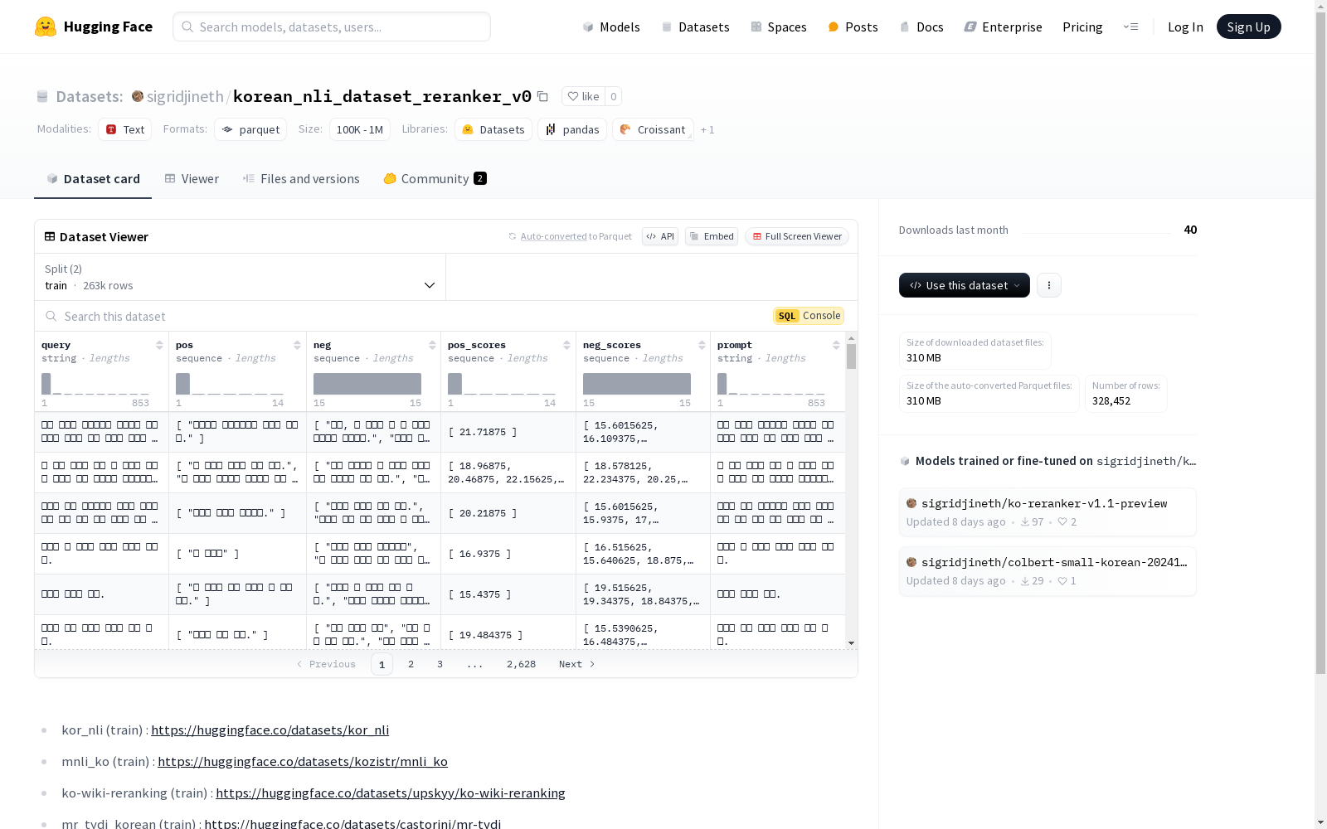Expand the Split train dropdown
The image size is (1327, 829).
240,277
